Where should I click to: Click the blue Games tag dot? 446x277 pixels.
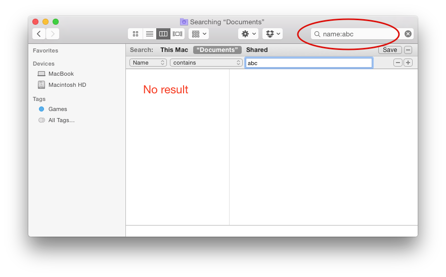pyautogui.click(x=41, y=109)
